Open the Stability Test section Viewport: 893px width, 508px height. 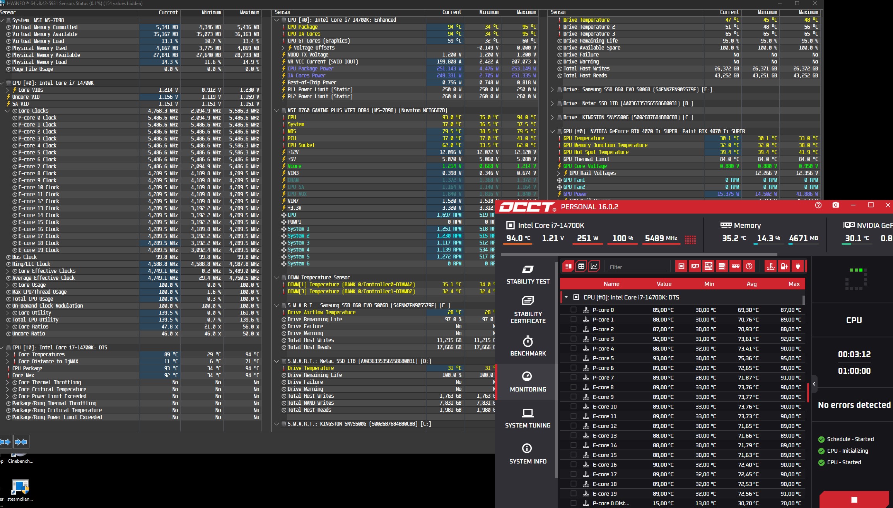click(528, 275)
